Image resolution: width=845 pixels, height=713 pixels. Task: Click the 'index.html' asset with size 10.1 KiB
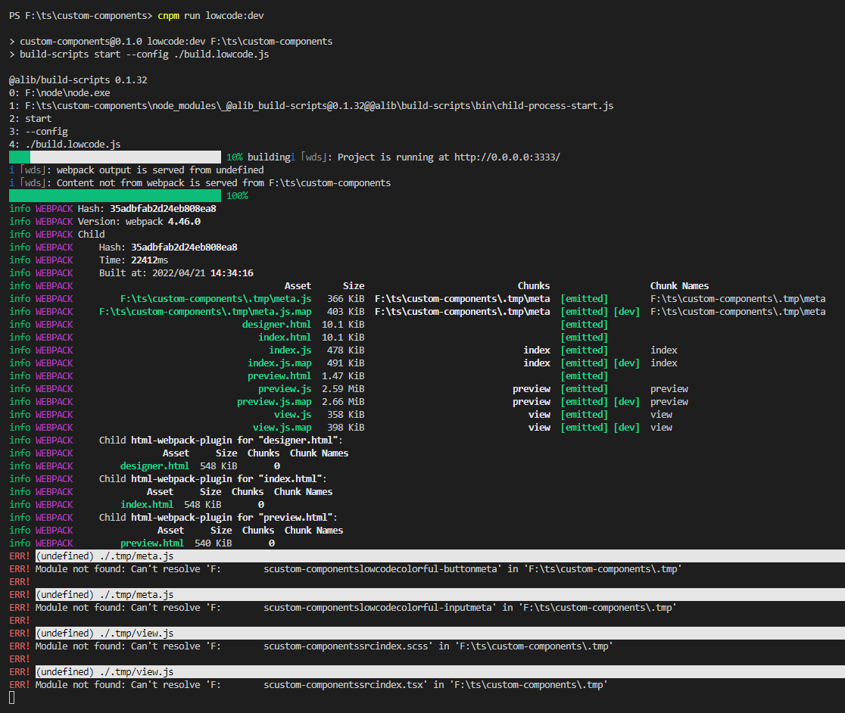coord(285,338)
